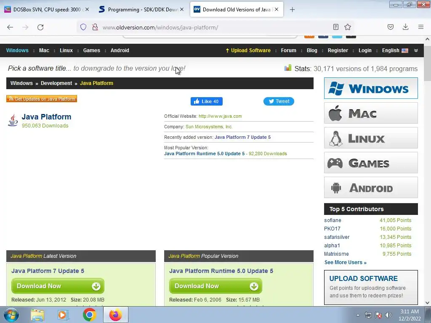Click the Android sidebar banner
Screen dimensions: 431x323
[x=371, y=187]
